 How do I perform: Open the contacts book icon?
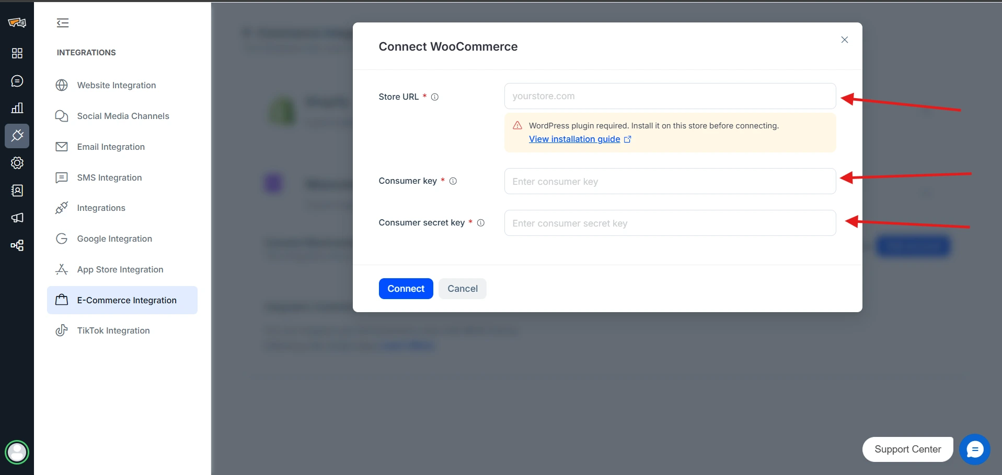click(17, 191)
